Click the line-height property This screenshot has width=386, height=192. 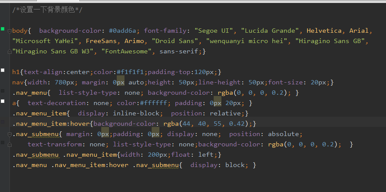220,83
